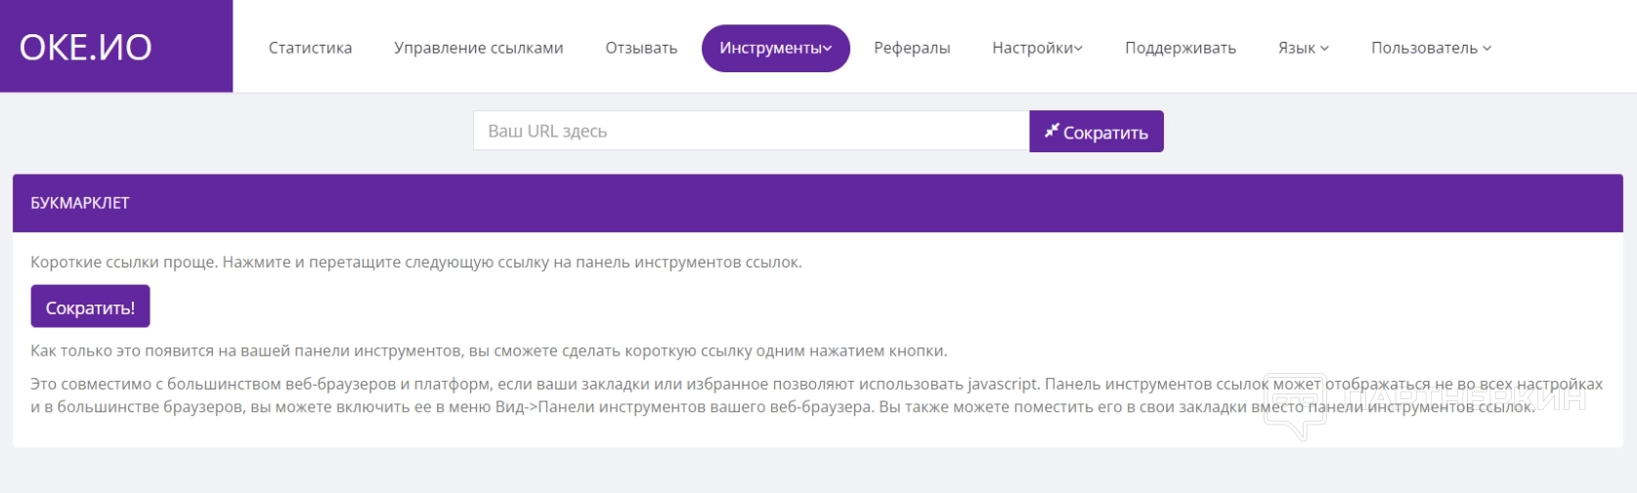Click the sentence starting 'Как только это появится'
This screenshot has height=493, width=1637.
489,350
